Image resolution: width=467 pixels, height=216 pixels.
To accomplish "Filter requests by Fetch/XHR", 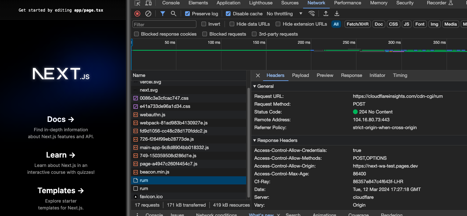I will tap(357, 24).
